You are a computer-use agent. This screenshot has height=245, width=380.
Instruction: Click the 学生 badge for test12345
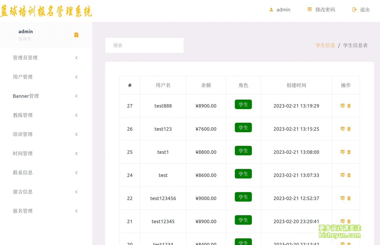243,220
